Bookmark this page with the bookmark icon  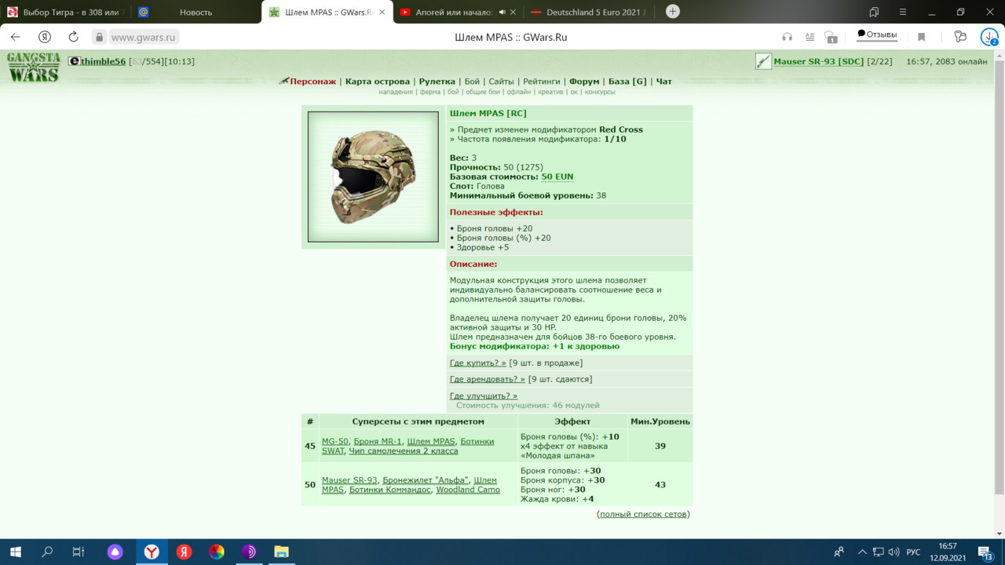click(922, 37)
